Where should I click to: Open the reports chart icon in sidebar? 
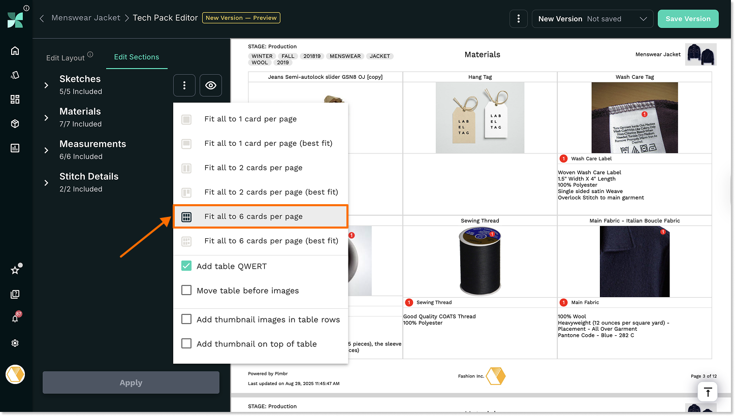[15, 148]
